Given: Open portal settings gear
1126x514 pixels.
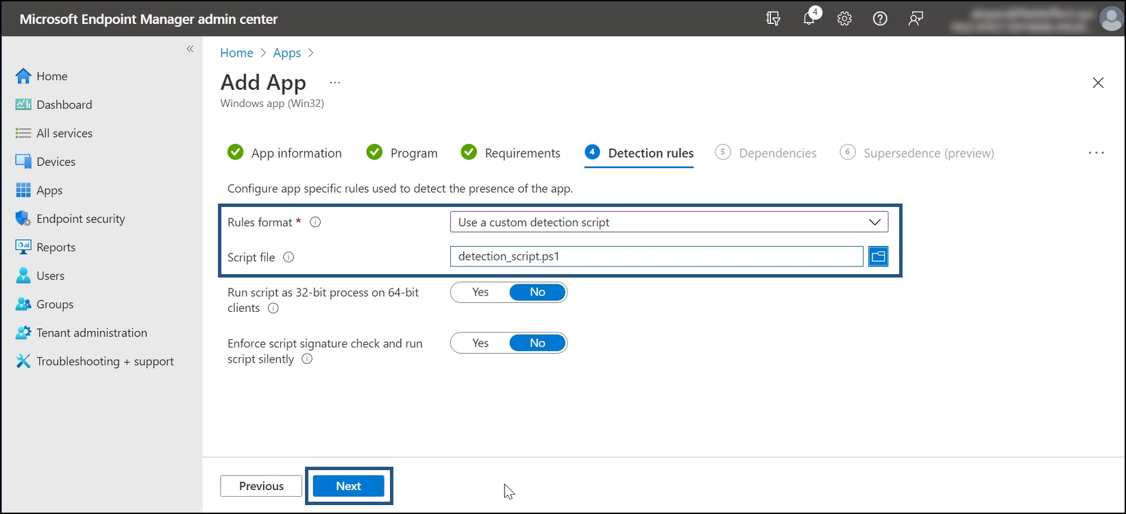Looking at the screenshot, I should click(x=844, y=19).
